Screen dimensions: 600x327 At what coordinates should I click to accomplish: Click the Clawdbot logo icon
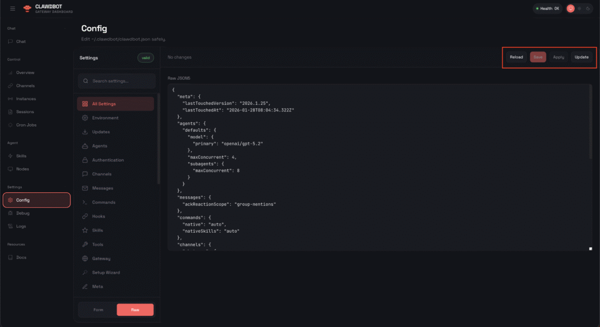tap(26, 9)
